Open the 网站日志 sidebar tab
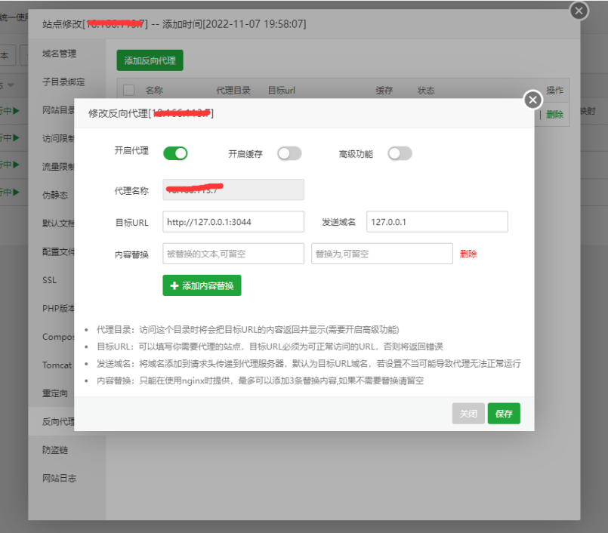Viewport: 608px width, 533px height. click(60, 478)
